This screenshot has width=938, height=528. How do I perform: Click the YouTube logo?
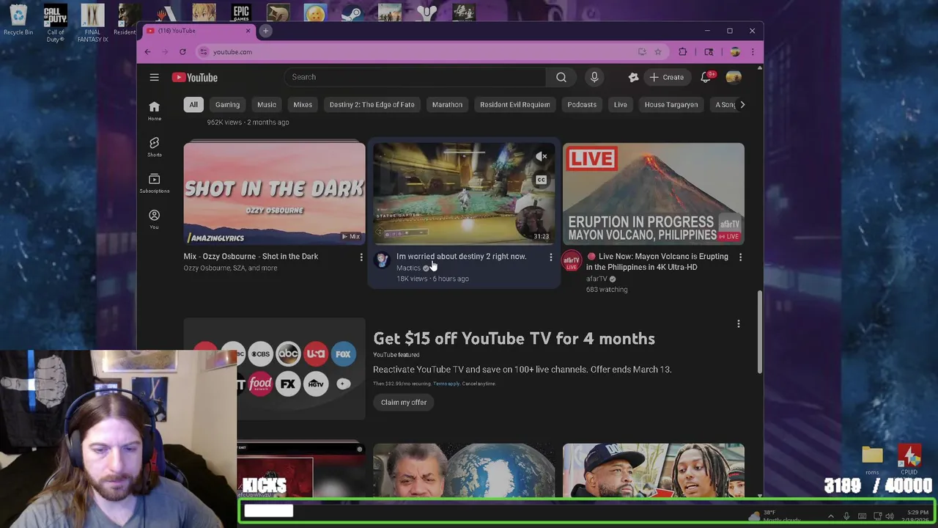pyautogui.click(x=195, y=77)
